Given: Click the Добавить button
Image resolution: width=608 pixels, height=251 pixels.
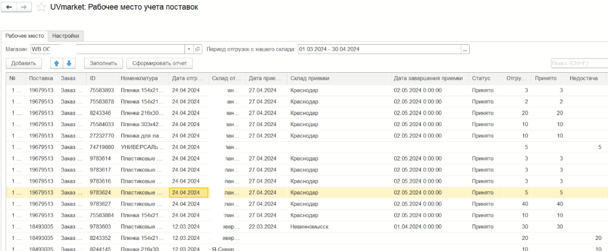Looking at the screenshot, I should pos(23,63).
